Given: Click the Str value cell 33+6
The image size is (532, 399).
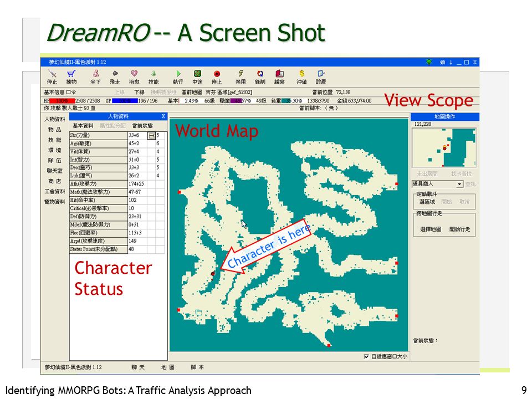Looking at the screenshot, I should pos(137,135).
